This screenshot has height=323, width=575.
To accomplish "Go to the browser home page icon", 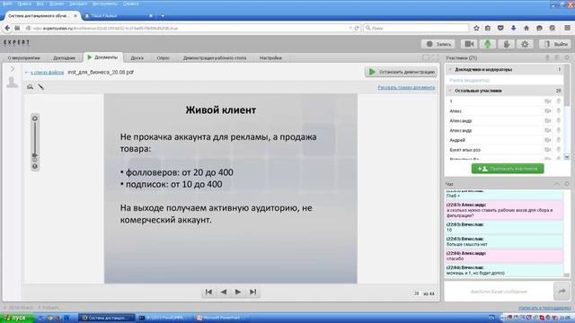I will [526, 28].
